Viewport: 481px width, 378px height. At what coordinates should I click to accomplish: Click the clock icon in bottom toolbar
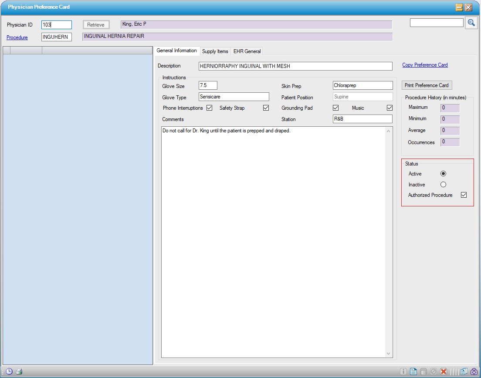click(9, 371)
